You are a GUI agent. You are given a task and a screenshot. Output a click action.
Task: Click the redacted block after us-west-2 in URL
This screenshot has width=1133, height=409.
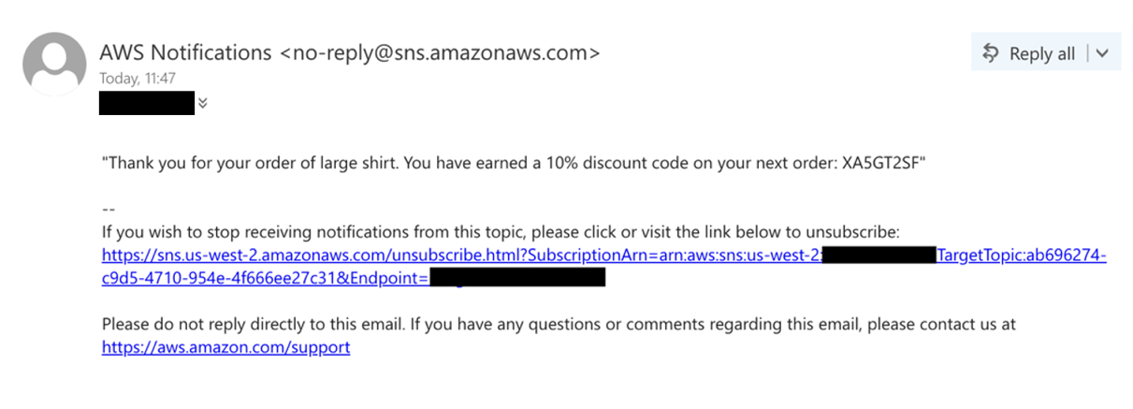tap(879, 256)
